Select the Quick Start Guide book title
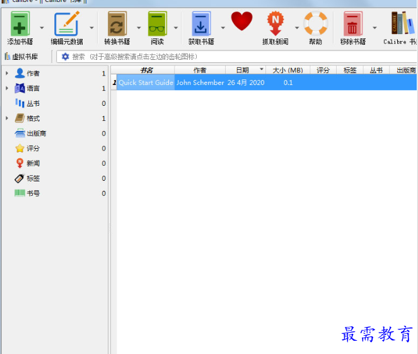 [146, 83]
